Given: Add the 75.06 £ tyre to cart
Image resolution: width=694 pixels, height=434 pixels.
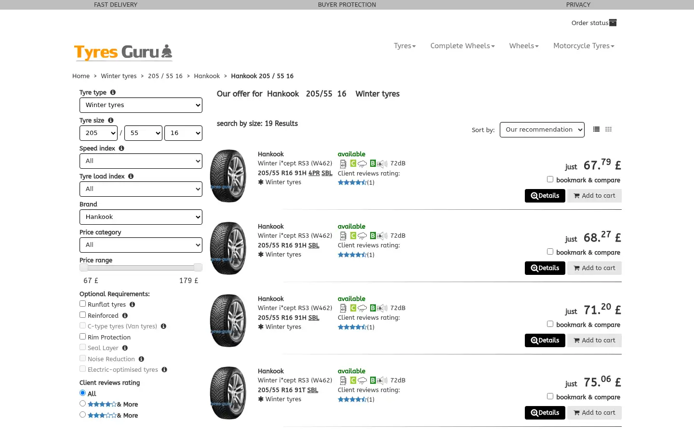Looking at the screenshot, I should (594, 413).
